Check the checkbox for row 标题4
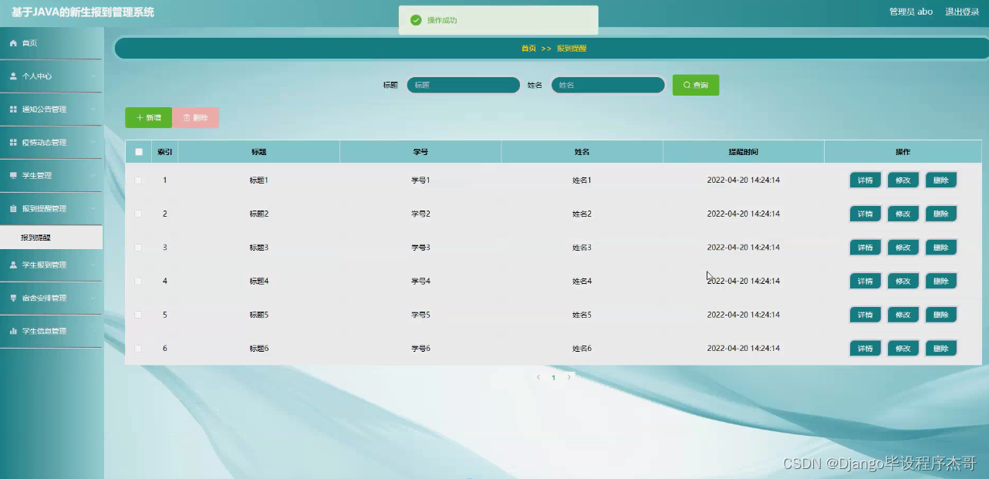The height and width of the screenshot is (479, 989). [x=138, y=281]
